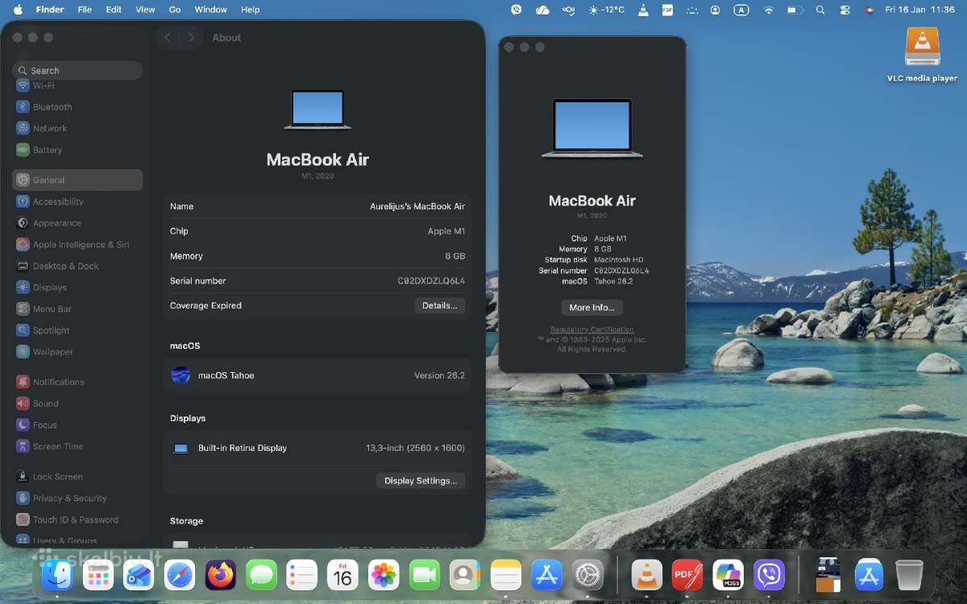Open Safari from the Dock
The height and width of the screenshot is (604, 967).
pos(180,575)
